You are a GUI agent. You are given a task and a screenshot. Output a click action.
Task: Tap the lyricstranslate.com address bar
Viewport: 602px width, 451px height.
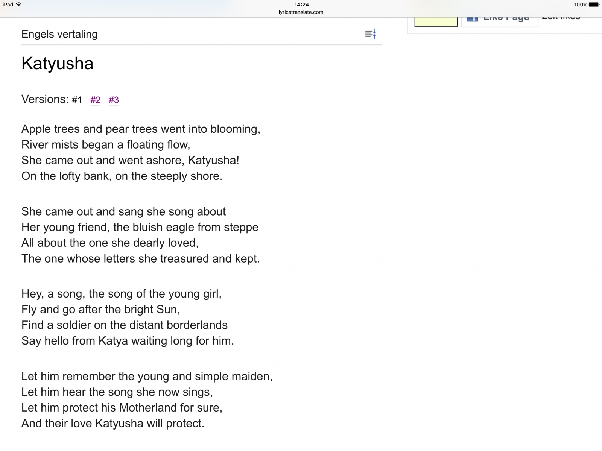click(x=301, y=12)
